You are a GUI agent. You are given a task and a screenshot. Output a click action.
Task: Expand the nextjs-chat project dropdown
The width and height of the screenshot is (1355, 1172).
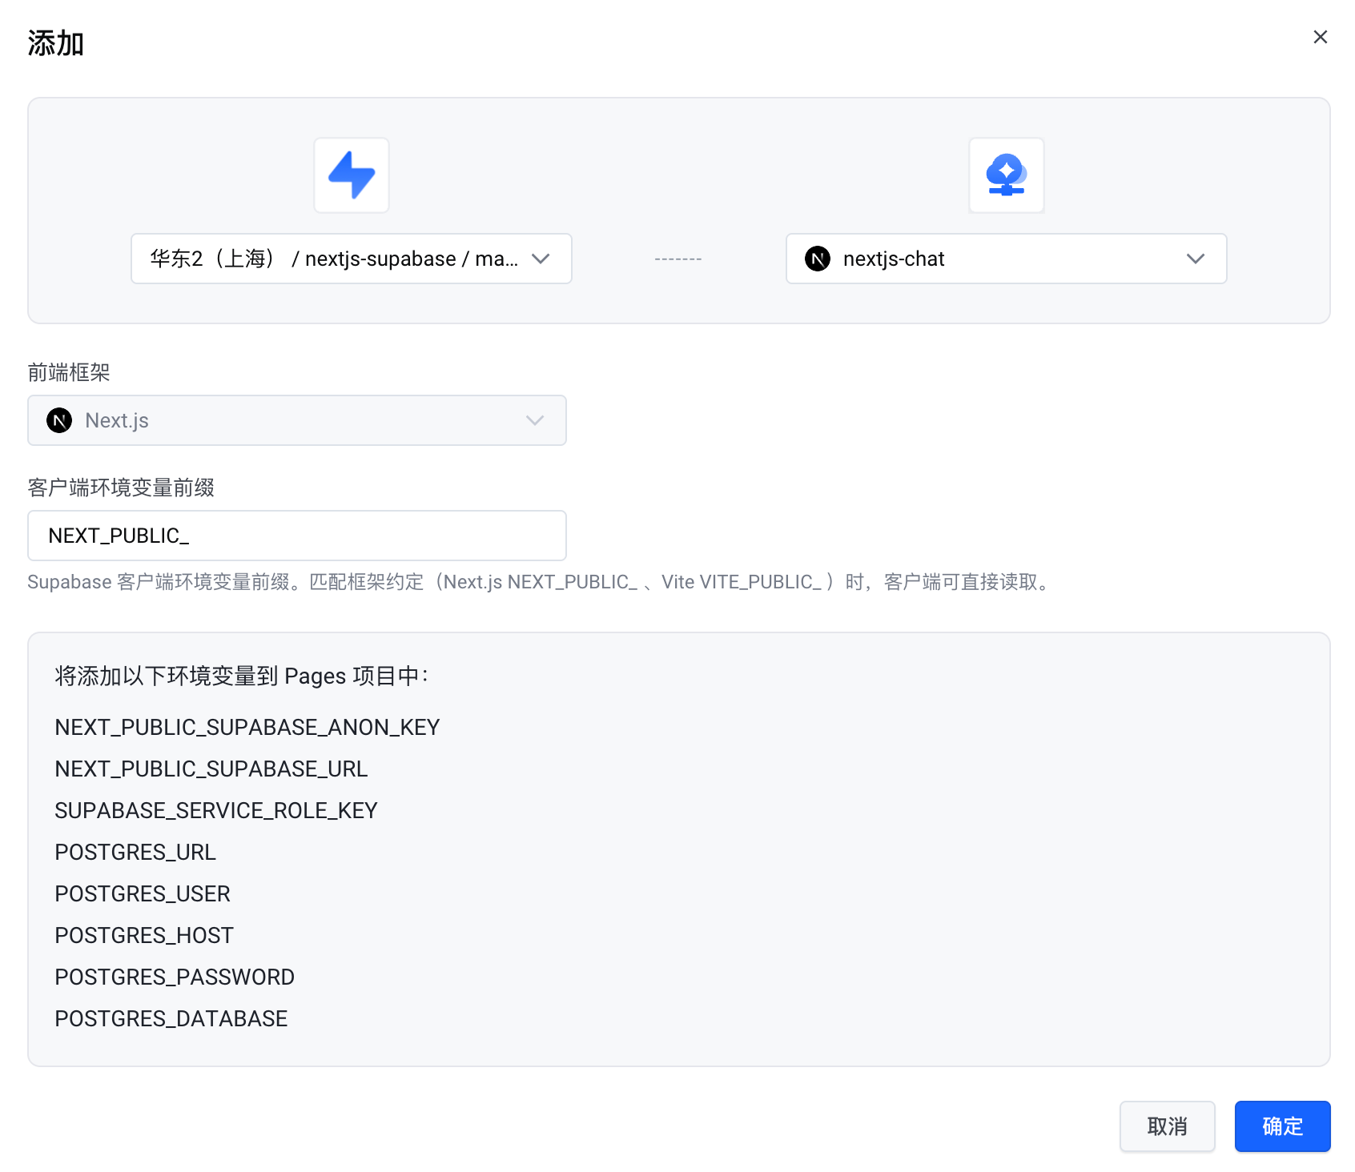(1007, 259)
